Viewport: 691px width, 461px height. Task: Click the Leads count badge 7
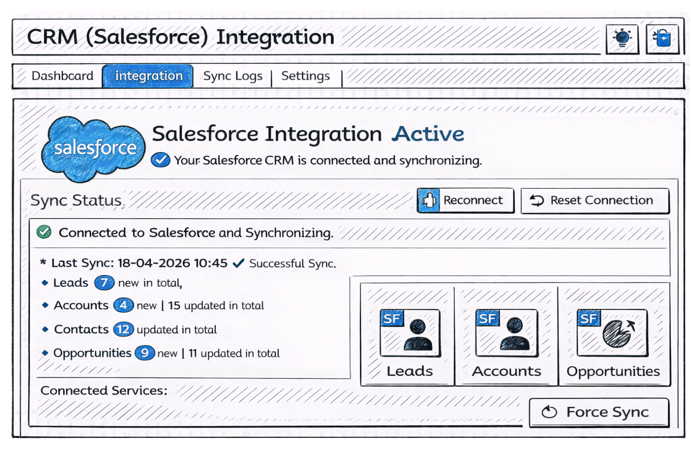104,283
